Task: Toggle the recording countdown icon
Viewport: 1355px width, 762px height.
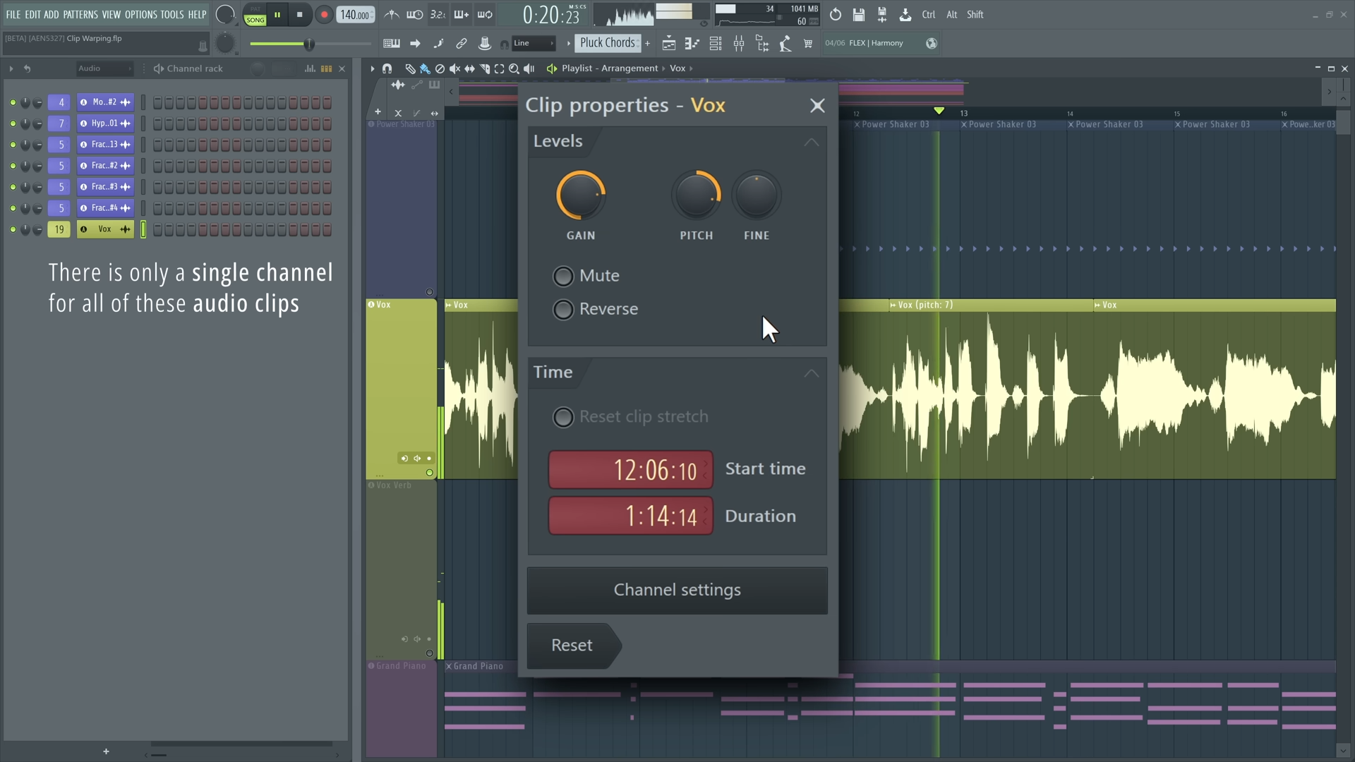Action: (438, 14)
